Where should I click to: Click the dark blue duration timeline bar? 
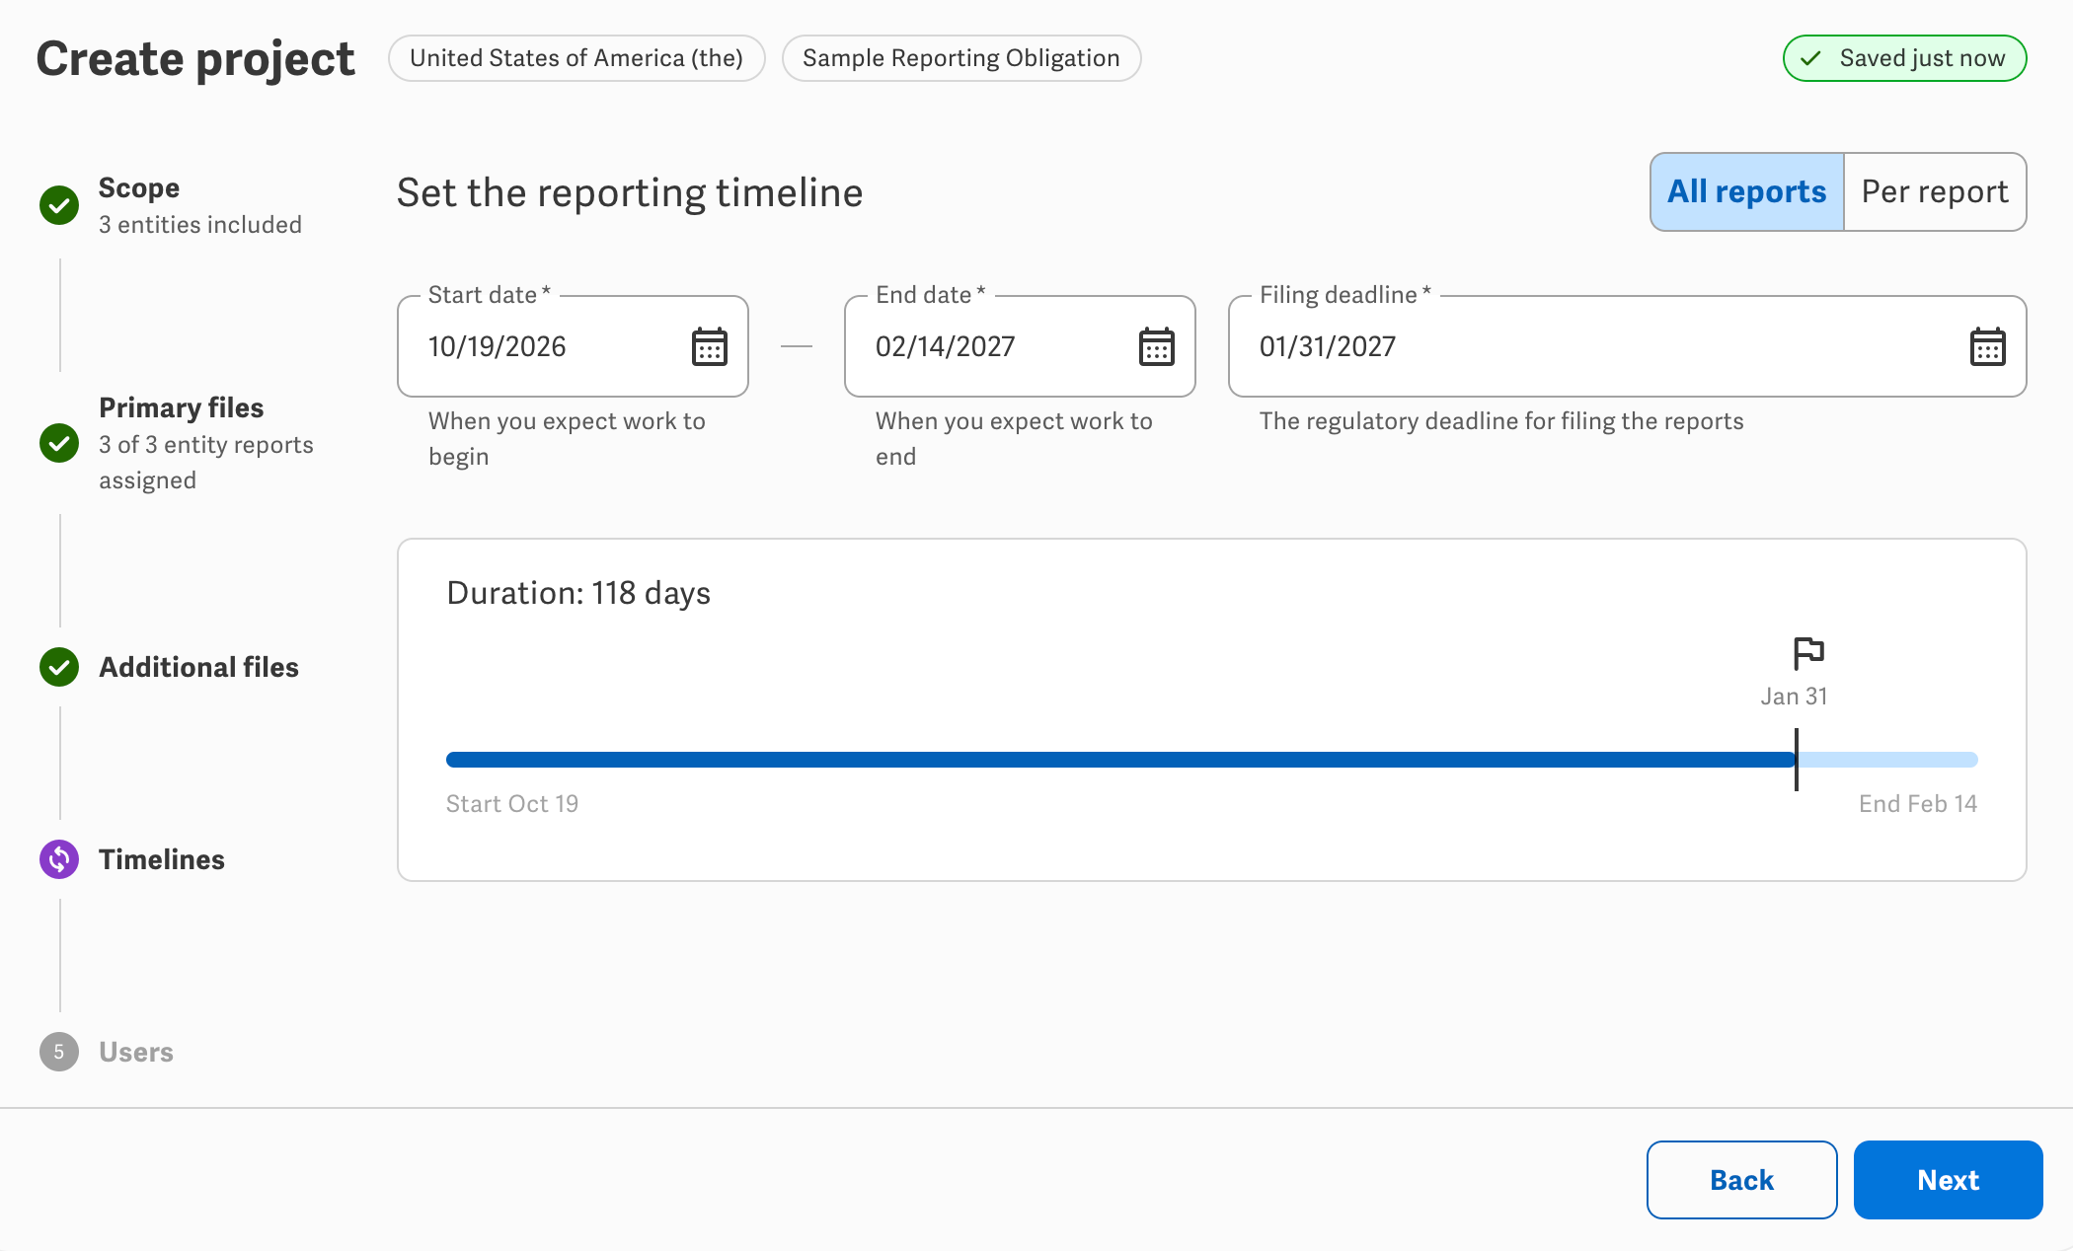1120,760
